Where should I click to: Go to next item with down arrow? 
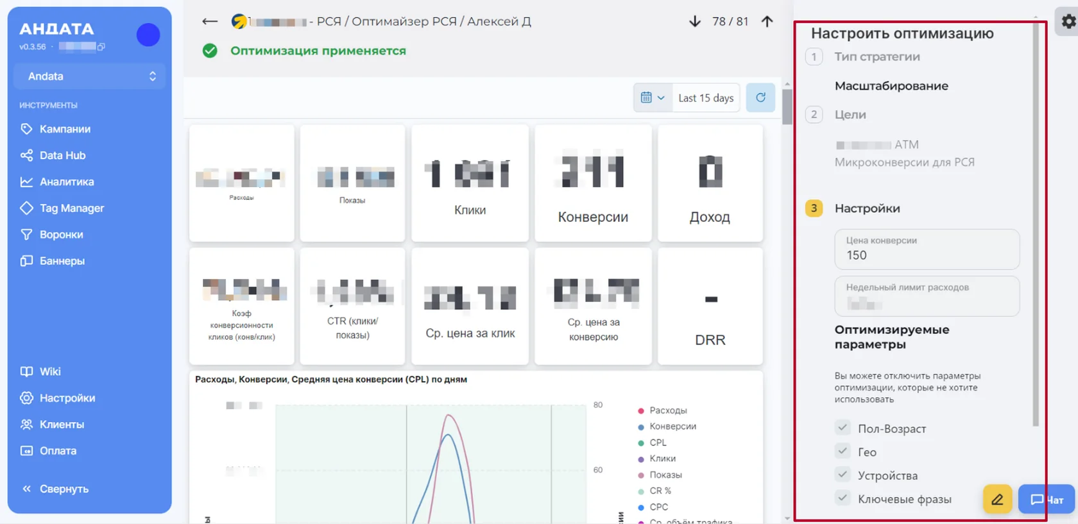coord(694,21)
